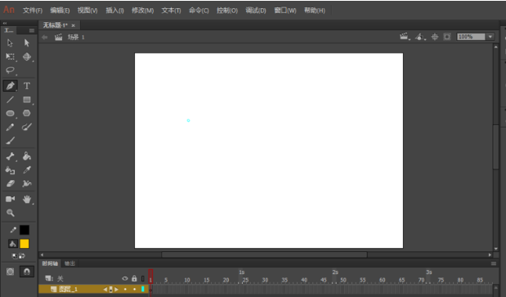Select the Line tool
Screen dimensions: 506x297
click(10, 100)
